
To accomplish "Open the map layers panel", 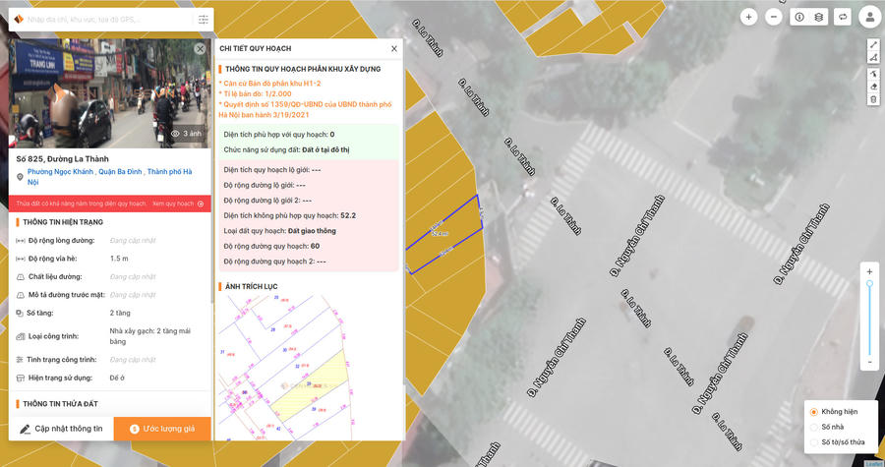I will pyautogui.click(x=819, y=17).
